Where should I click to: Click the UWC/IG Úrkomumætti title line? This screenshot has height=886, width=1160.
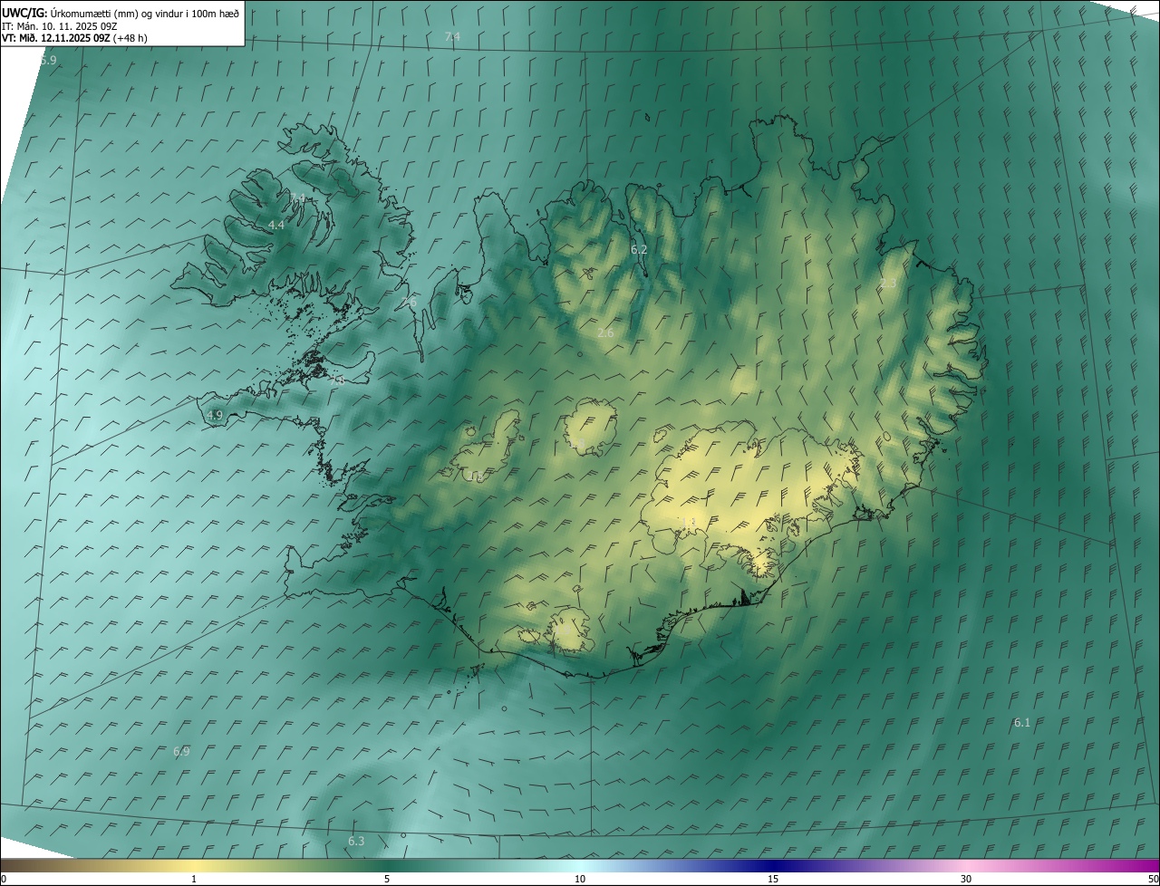point(121,13)
